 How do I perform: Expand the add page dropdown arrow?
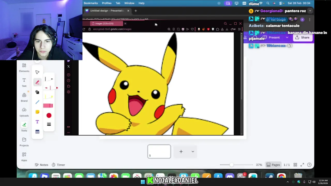(x=193, y=152)
